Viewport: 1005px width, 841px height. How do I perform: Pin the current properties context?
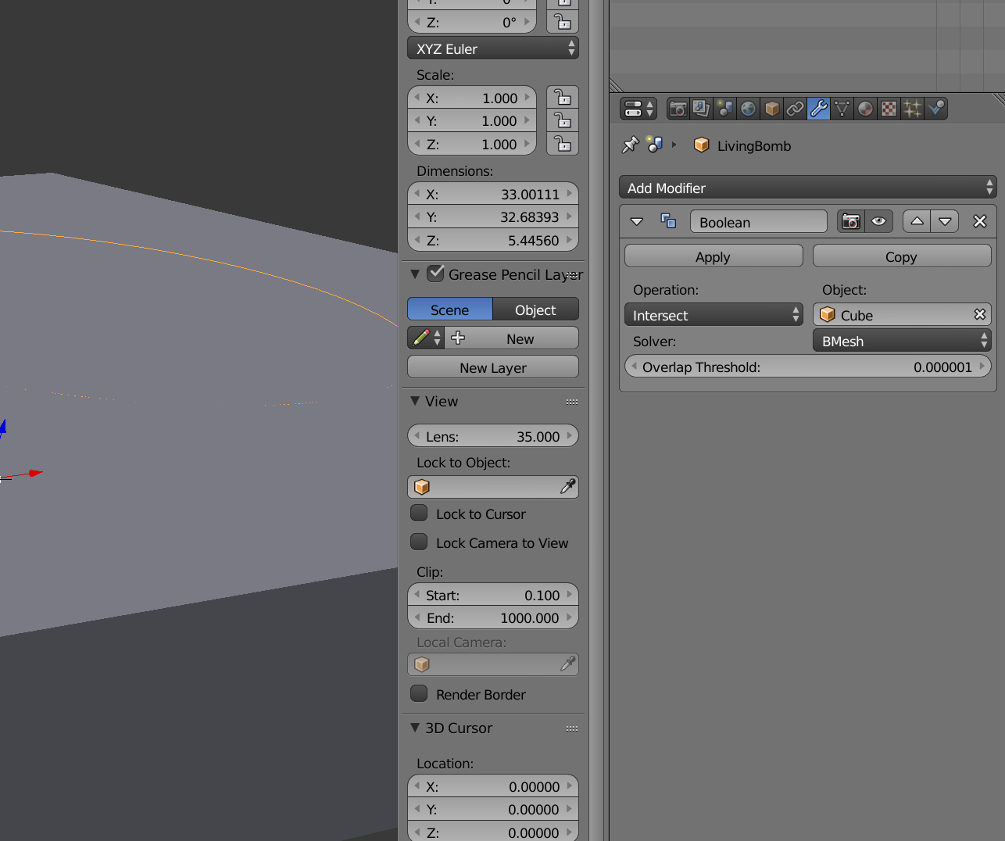[630, 145]
